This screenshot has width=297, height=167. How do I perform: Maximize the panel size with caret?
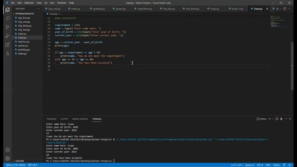tap(286, 119)
